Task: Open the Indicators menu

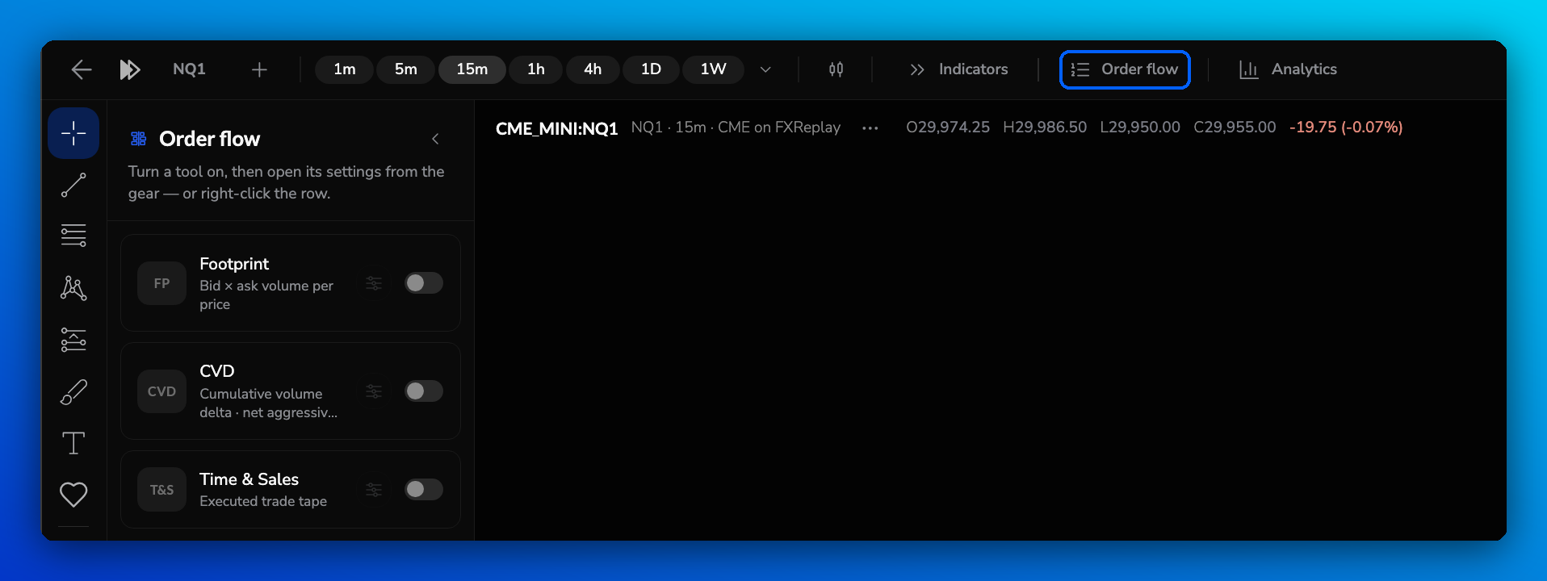Action: pos(958,69)
